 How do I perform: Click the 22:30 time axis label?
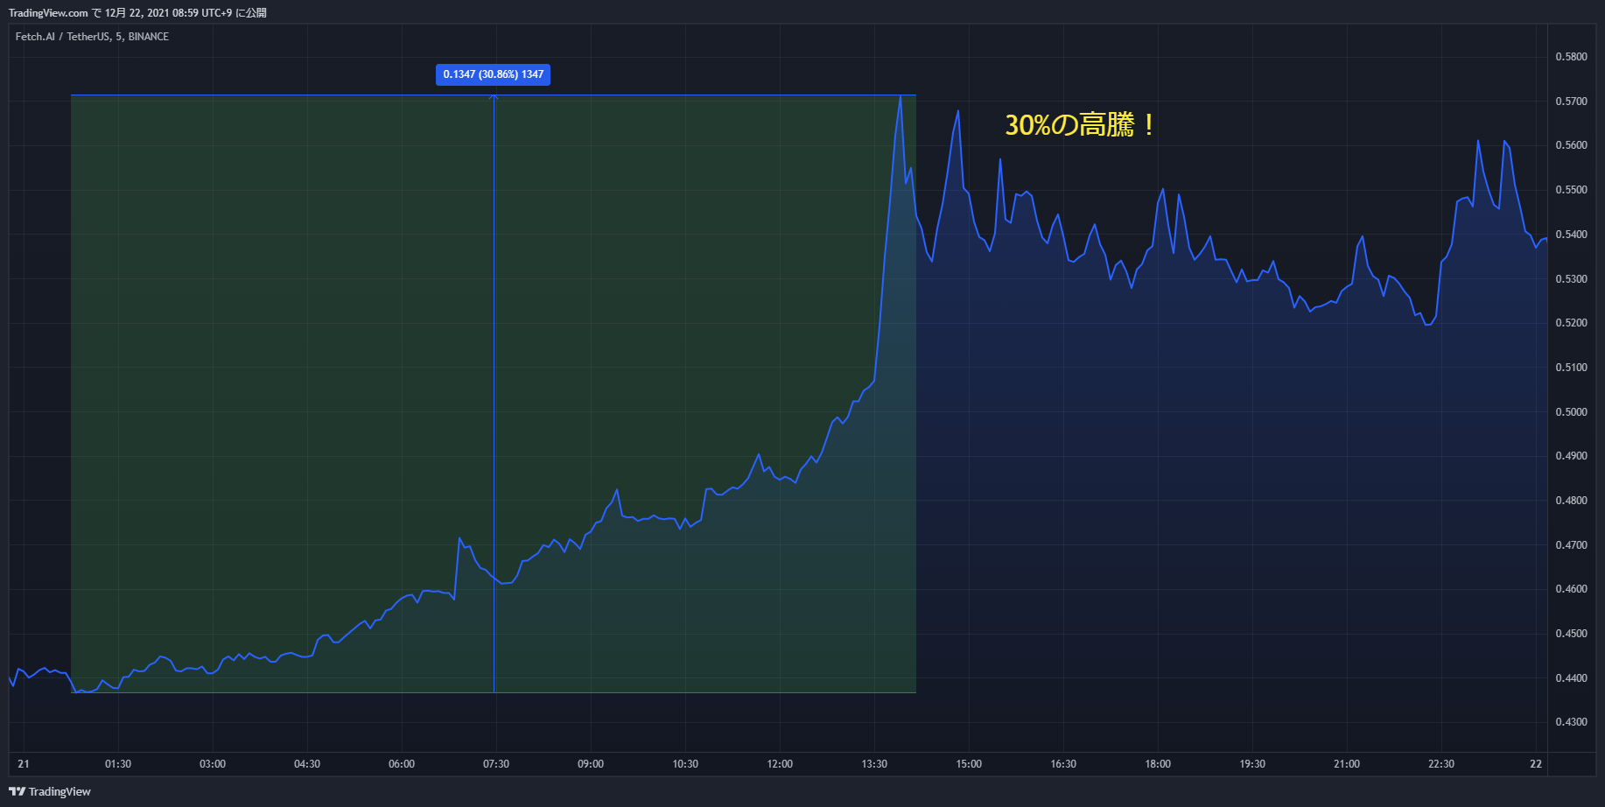[x=1441, y=764]
